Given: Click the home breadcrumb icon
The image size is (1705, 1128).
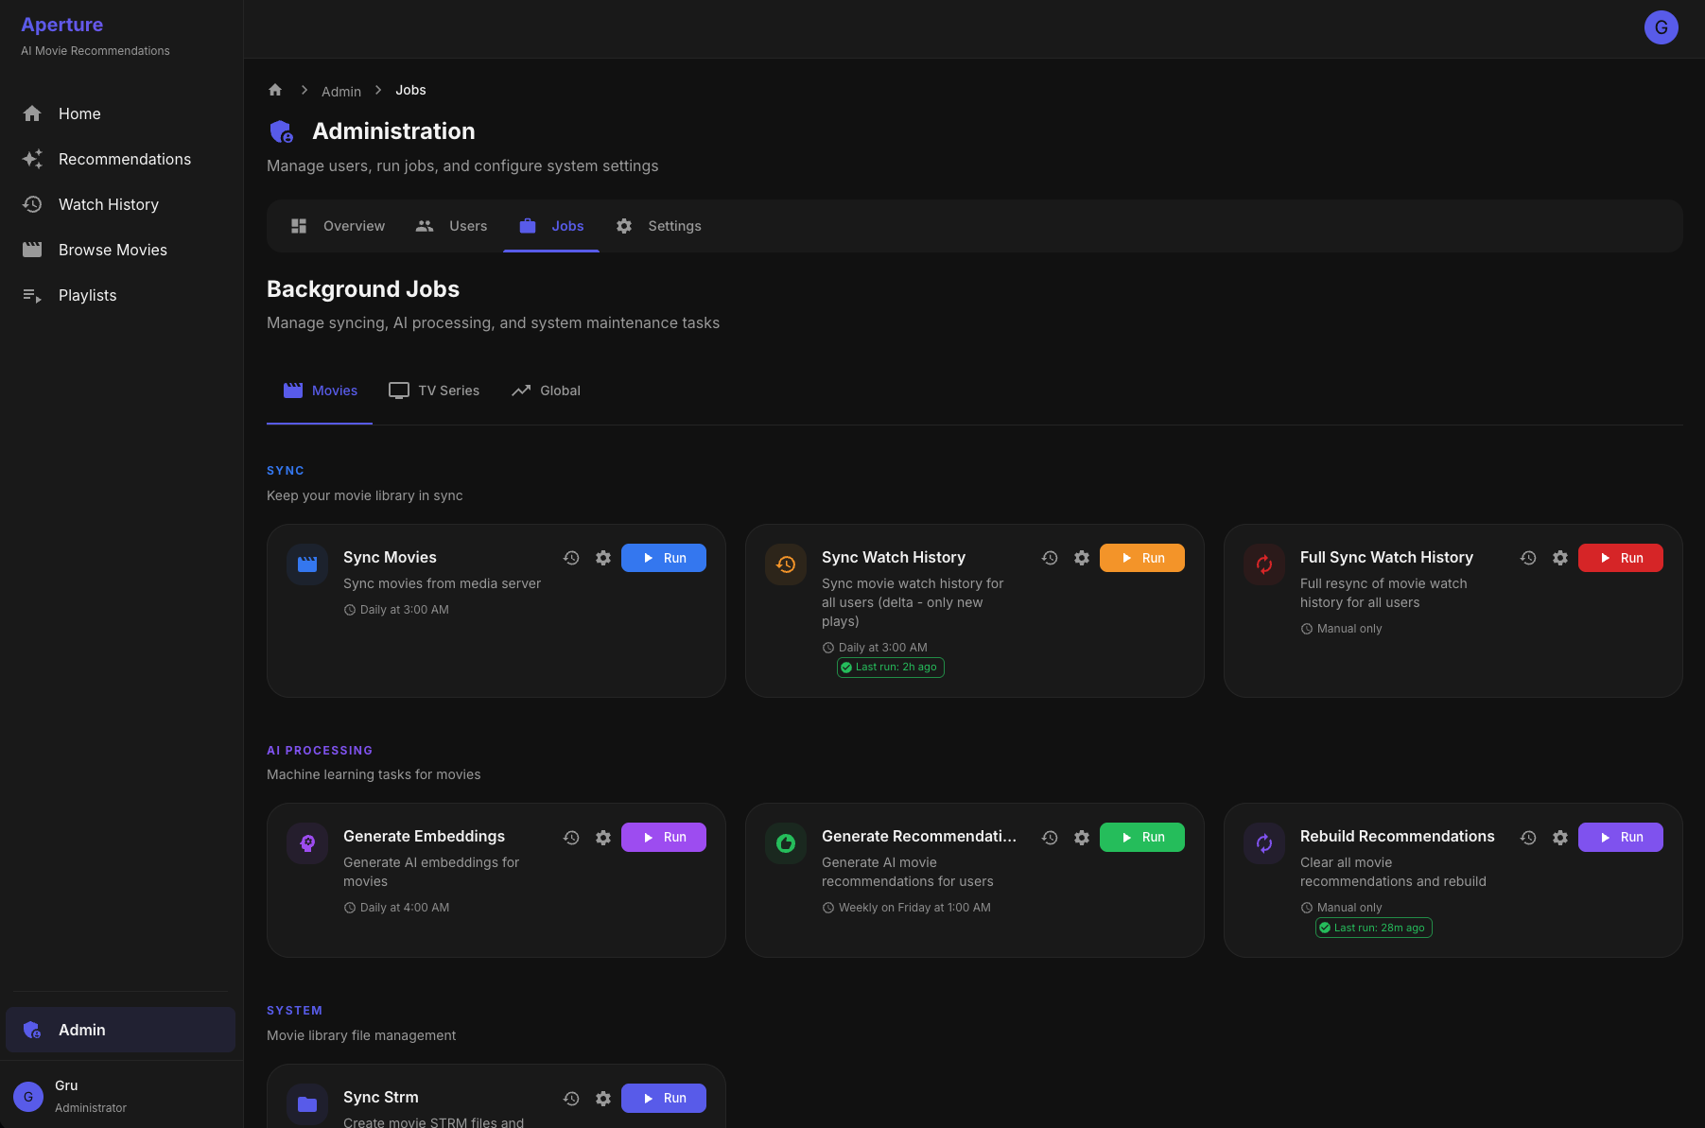Looking at the screenshot, I should [x=275, y=90].
